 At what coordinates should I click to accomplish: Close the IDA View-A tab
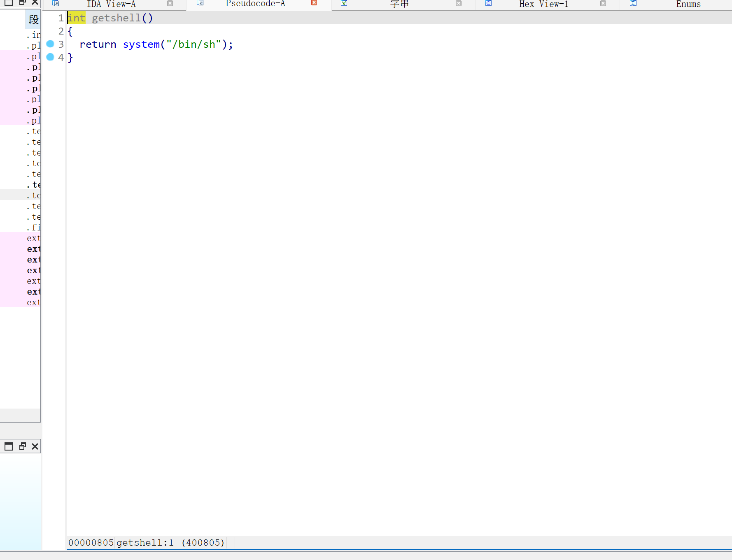[x=170, y=3]
